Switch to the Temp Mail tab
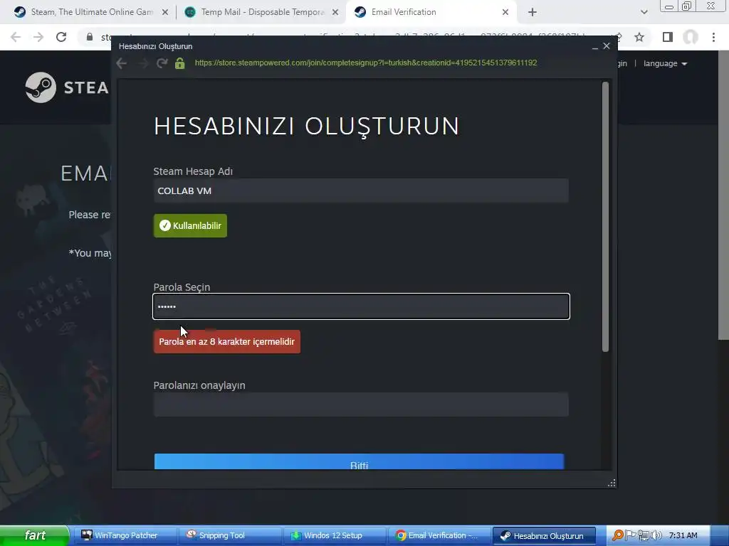The image size is (729, 546). [262, 12]
